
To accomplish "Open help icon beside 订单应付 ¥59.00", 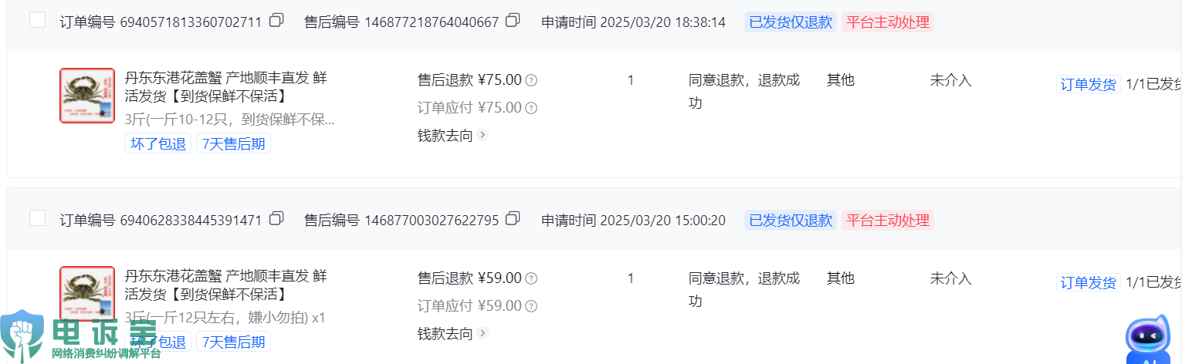I will [x=531, y=306].
